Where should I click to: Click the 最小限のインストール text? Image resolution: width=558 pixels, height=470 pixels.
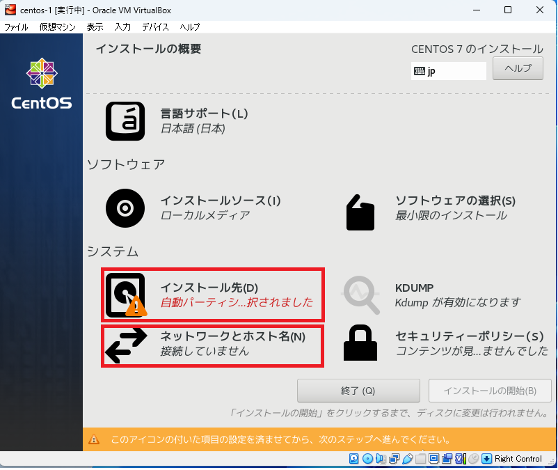(x=451, y=215)
